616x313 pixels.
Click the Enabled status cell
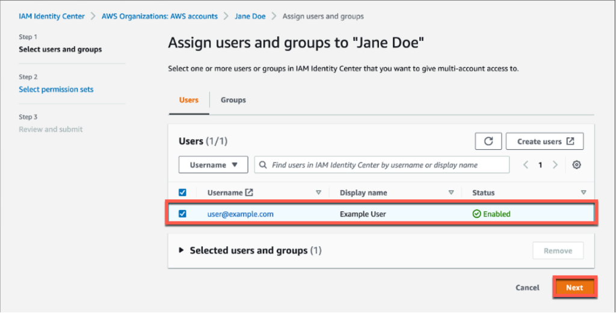click(x=491, y=214)
